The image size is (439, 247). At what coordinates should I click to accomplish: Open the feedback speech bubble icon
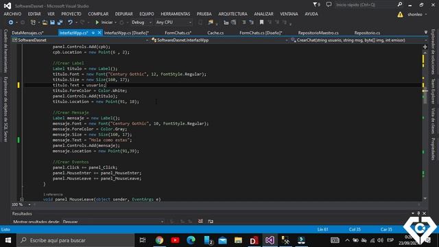[329, 5]
